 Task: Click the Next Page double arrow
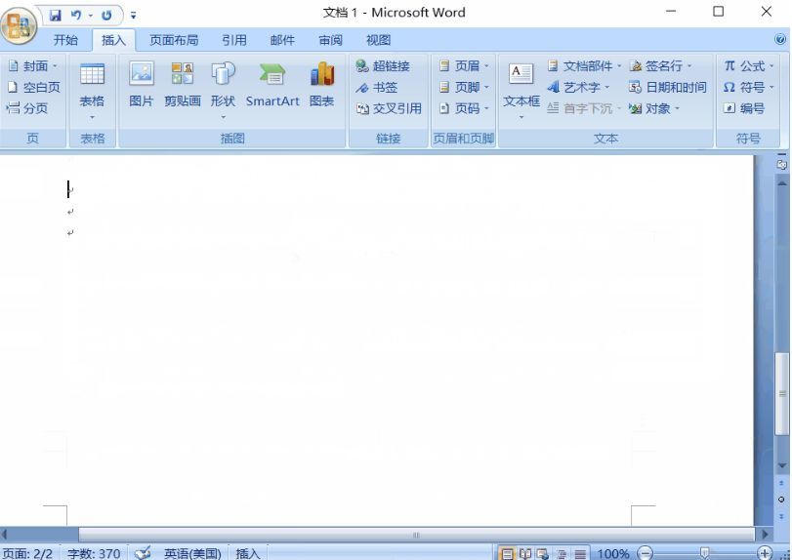click(781, 516)
